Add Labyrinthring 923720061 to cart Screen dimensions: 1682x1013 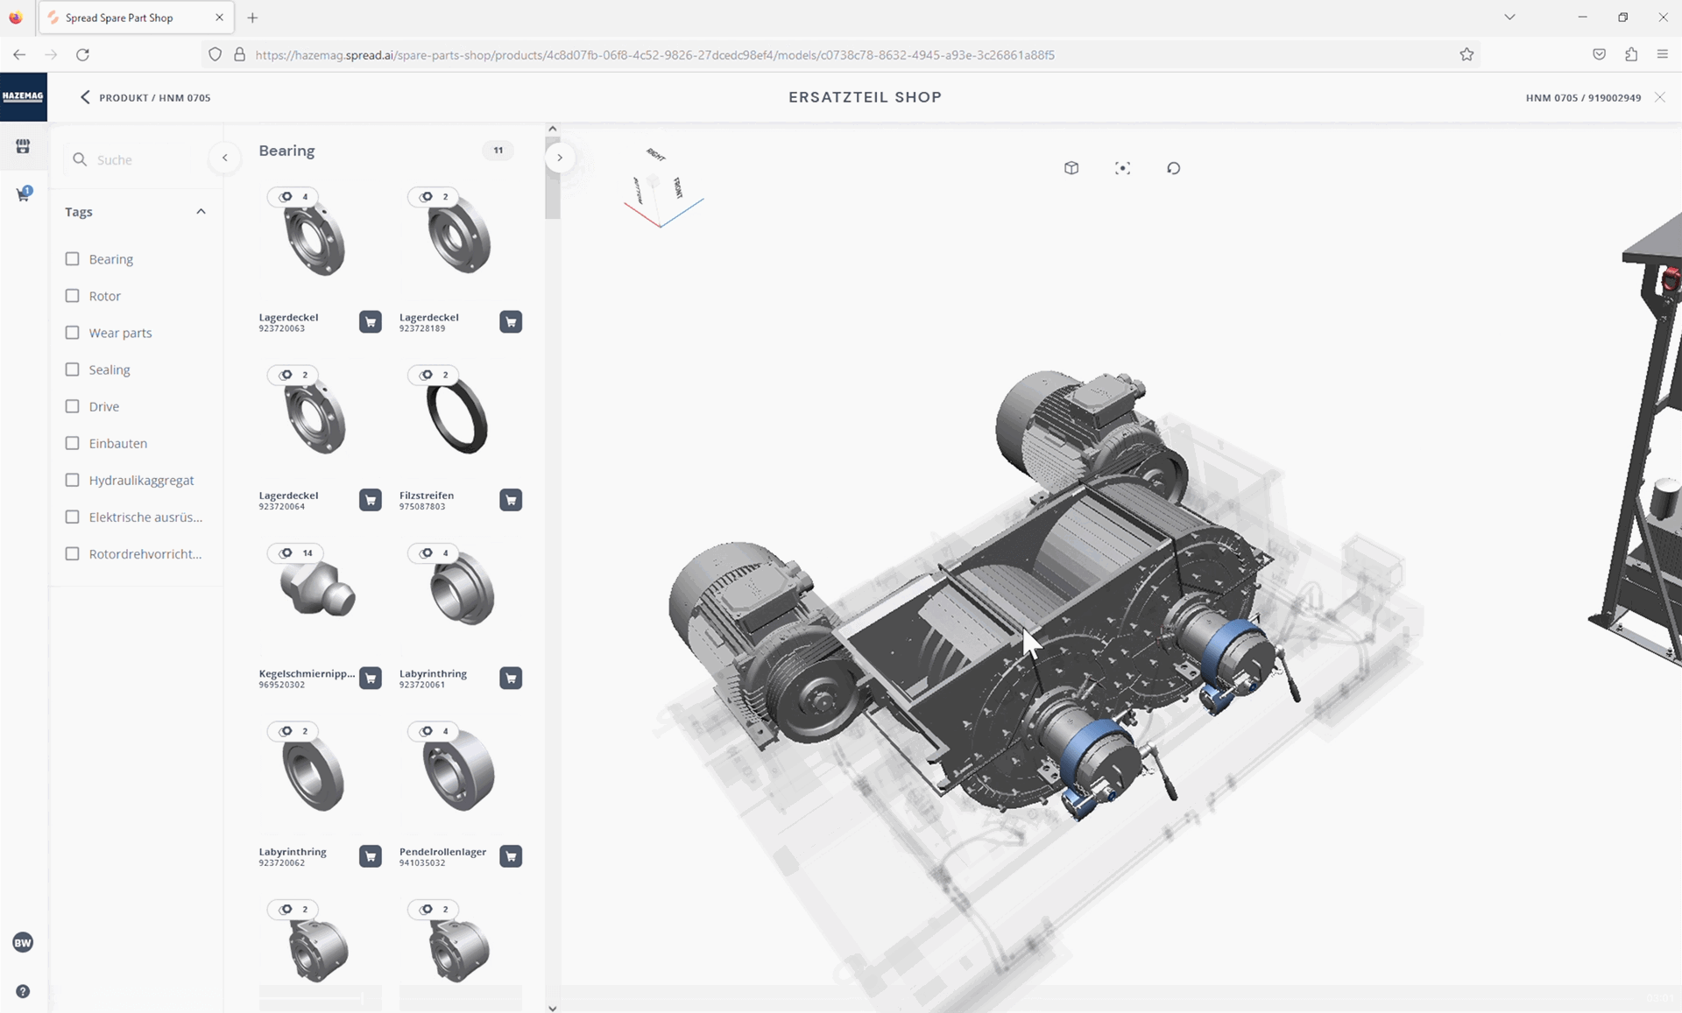(x=511, y=679)
